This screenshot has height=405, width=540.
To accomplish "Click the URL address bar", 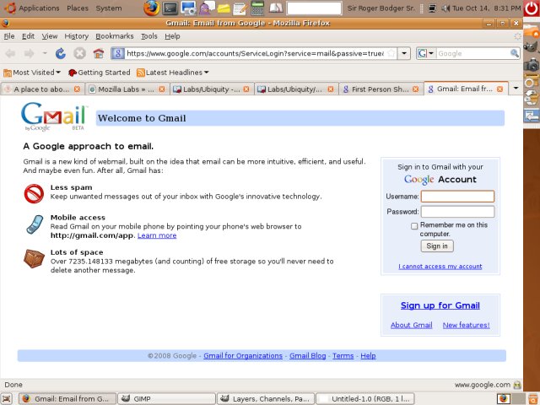I will pyautogui.click(x=255, y=53).
